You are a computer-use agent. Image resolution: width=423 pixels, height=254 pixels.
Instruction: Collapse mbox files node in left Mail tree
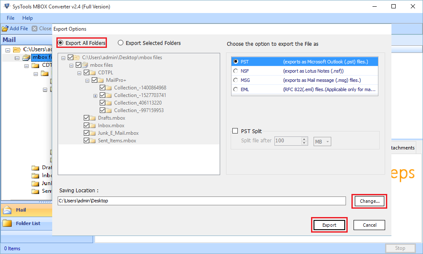coord(17,58)
